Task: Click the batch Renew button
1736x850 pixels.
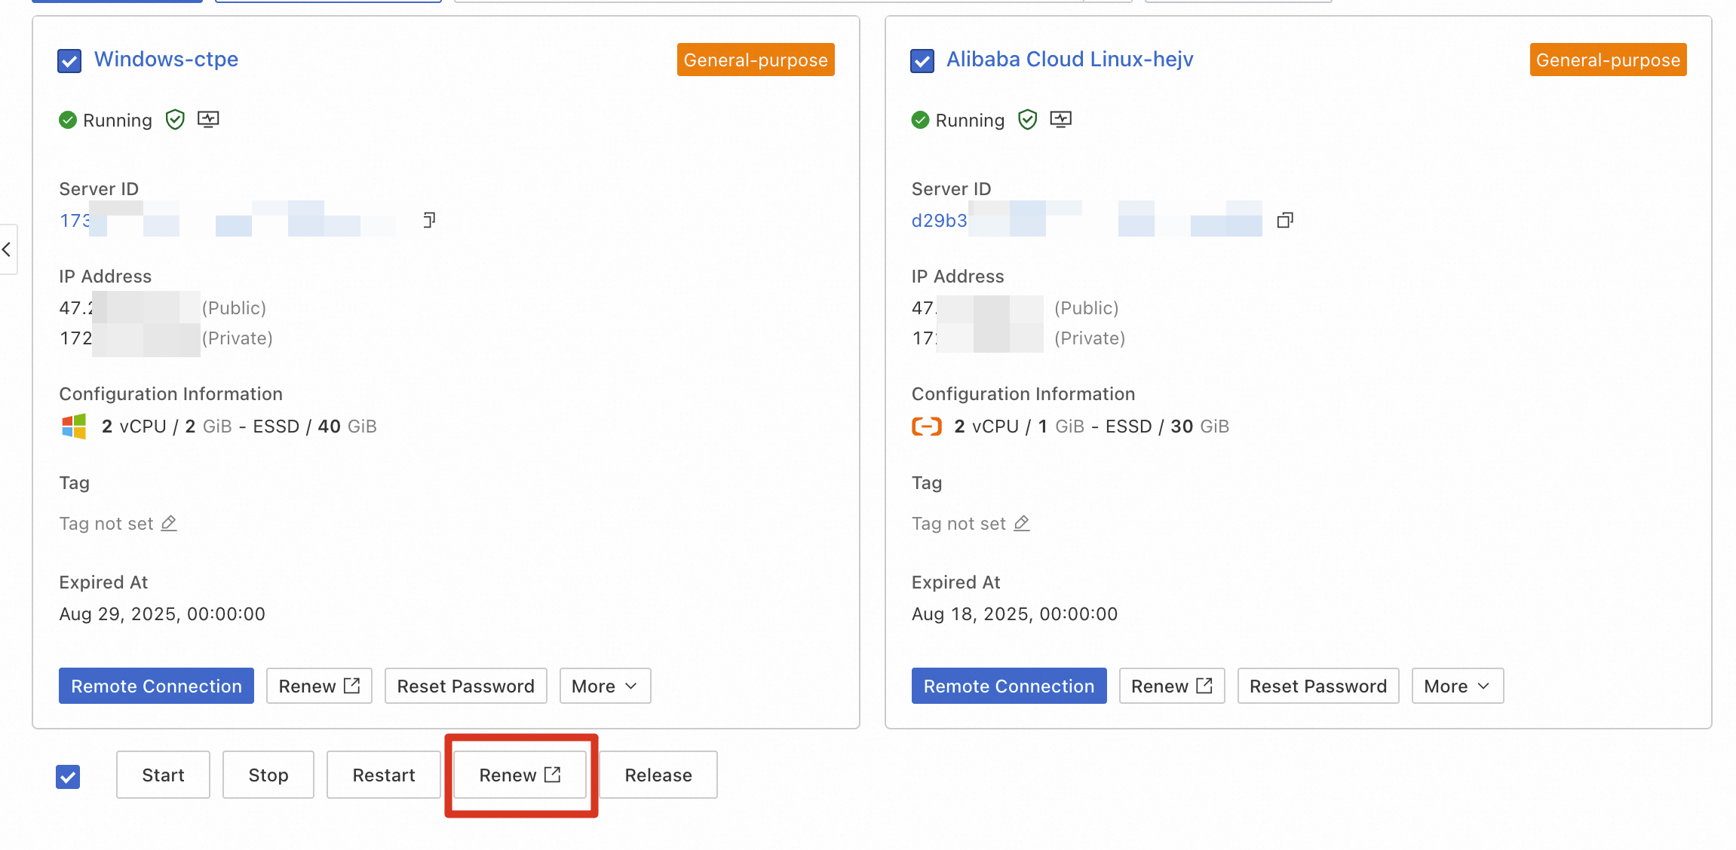Action: point(520,775)
